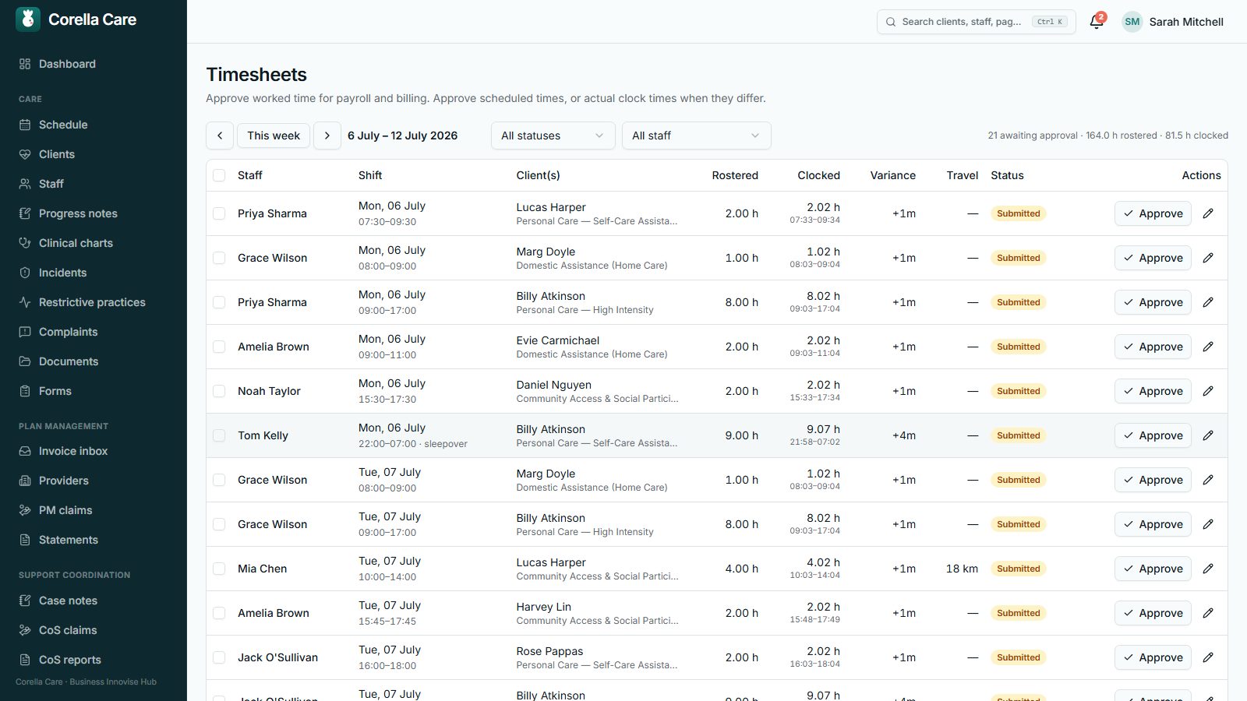Open Forms in sidebar
1247x701 pixels.
coord(94,391)
